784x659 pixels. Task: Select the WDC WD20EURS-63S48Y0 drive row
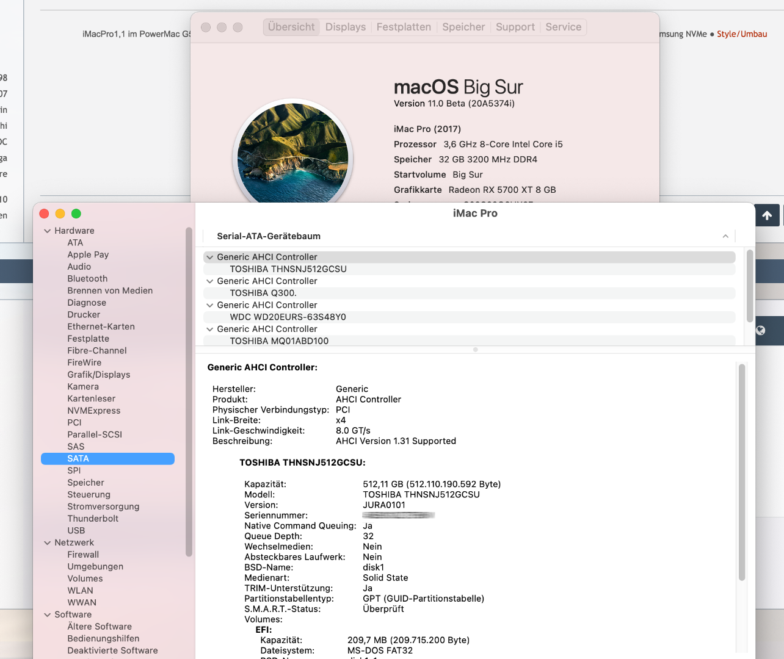(x=469, y=317)
